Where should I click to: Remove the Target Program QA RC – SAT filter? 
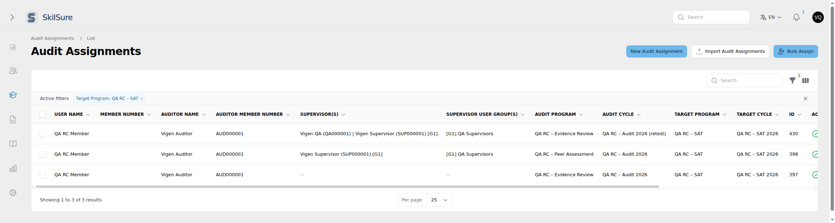point(142,99)
